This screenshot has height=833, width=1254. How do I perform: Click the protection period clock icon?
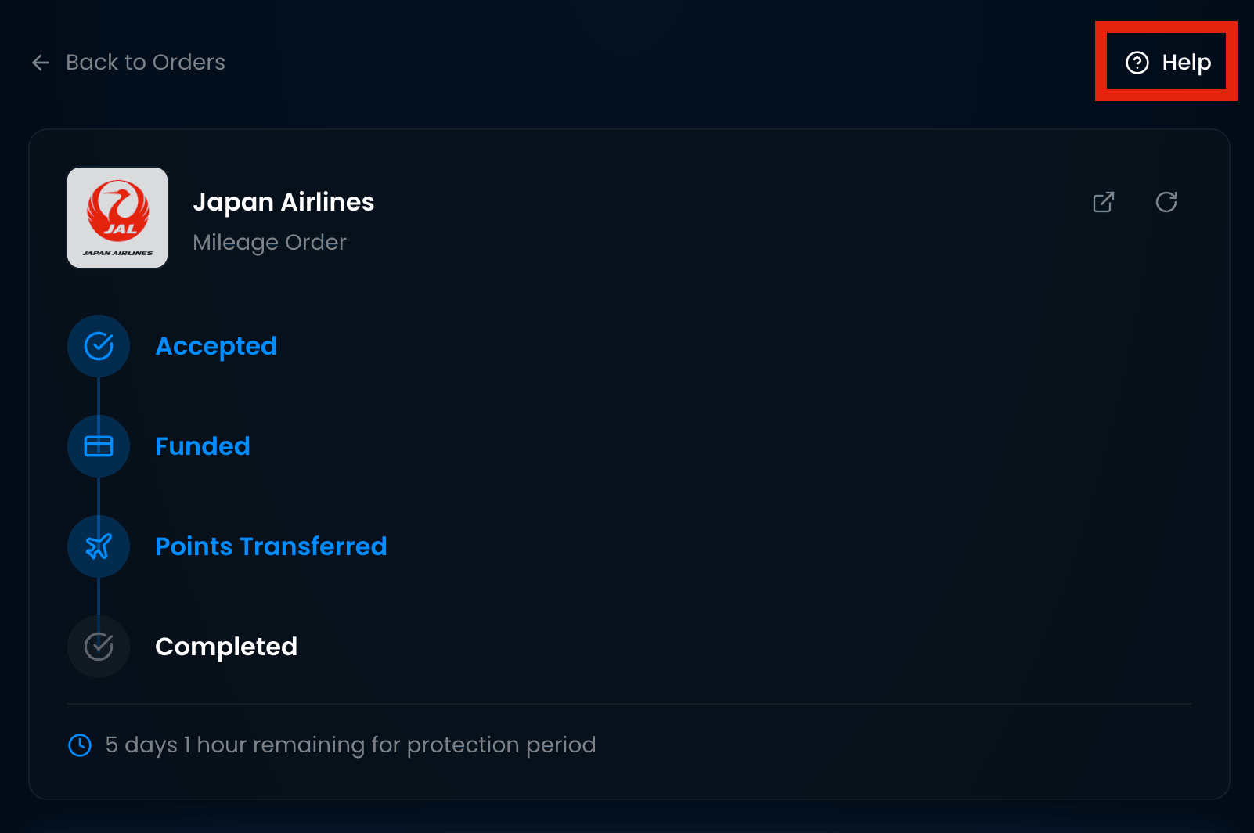pyautogui.click(x=80, y=745)
